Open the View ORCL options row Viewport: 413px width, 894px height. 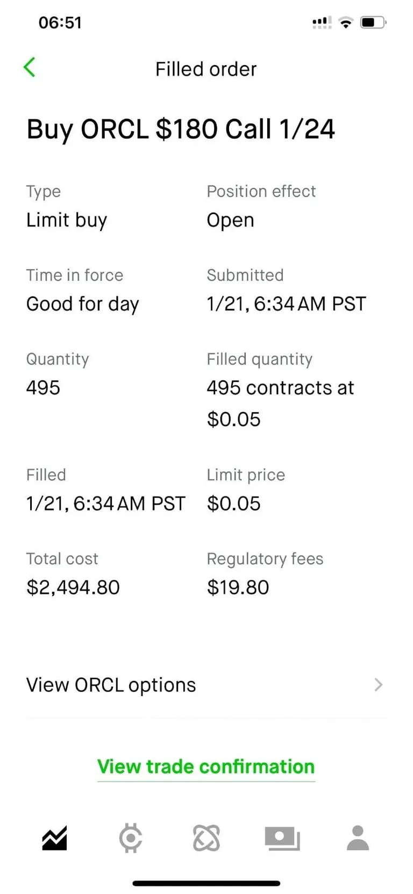[111, 685]
